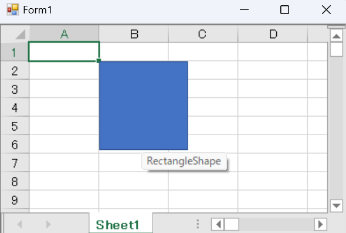
Task: Maximize the Form1 window
Action: coord(284,10)
